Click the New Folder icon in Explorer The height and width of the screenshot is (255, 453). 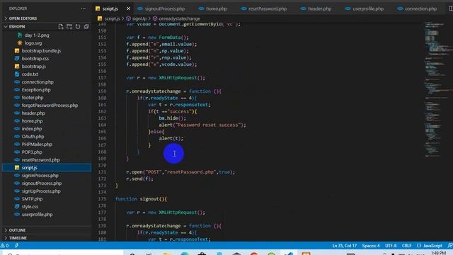(x=69, y=27)
